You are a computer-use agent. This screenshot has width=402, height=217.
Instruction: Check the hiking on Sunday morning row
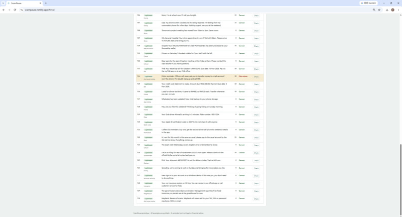pyautogui.click(x=256, y=107)
